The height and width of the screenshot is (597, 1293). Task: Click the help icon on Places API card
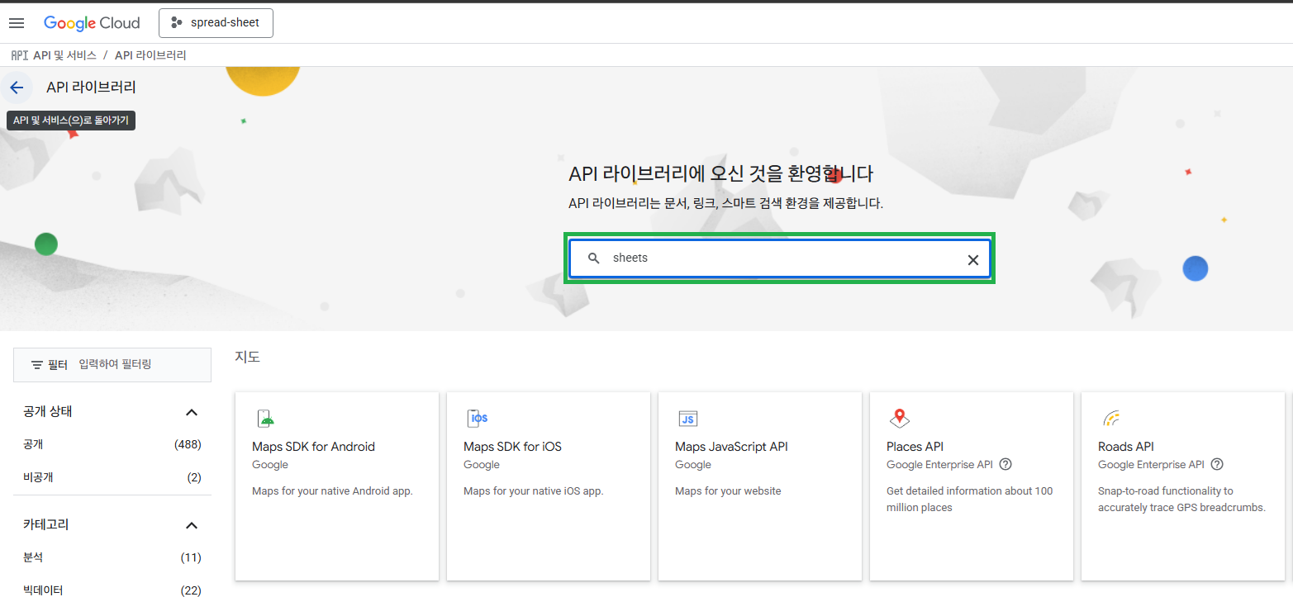1005,465
